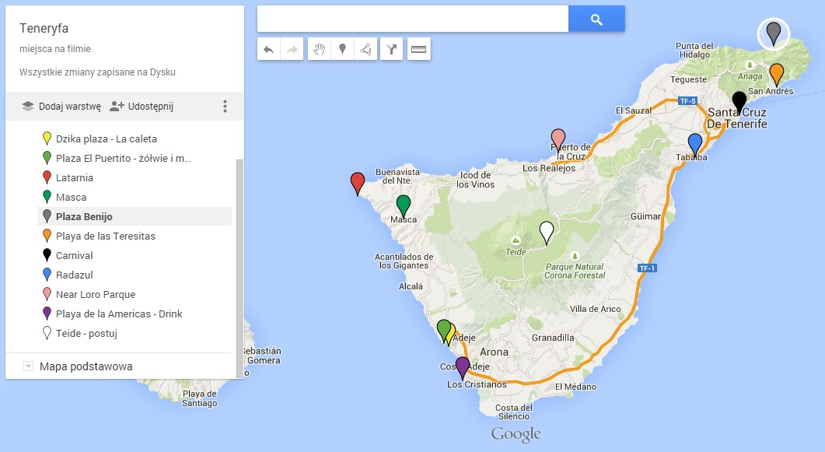Select Playa de las Teresitas item
The height and width of the screenshot is (452, 825).
pos(135,237)
